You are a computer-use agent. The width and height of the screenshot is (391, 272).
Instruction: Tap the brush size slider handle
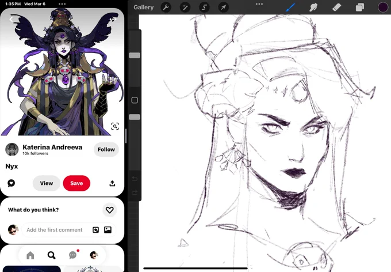(135, 55)
